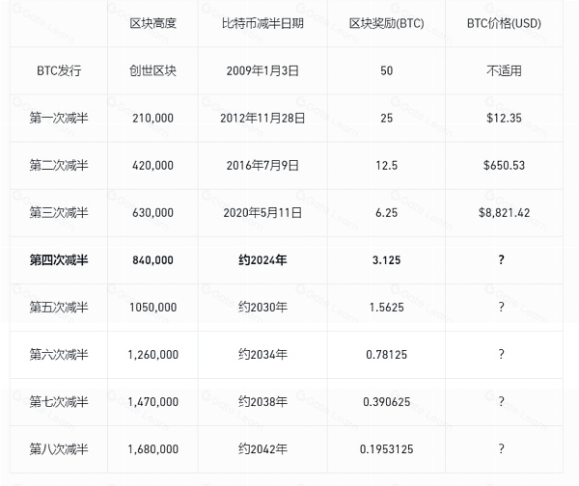
Task: Click the bold question mark in 第四次减半 row
Action: point(501,259)
